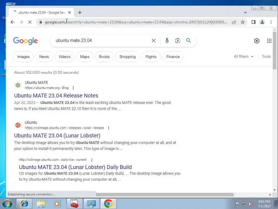This screenshot has width=278, height=209.
Task: Click the Chrome address bar URL
Action: click(136, 22)
